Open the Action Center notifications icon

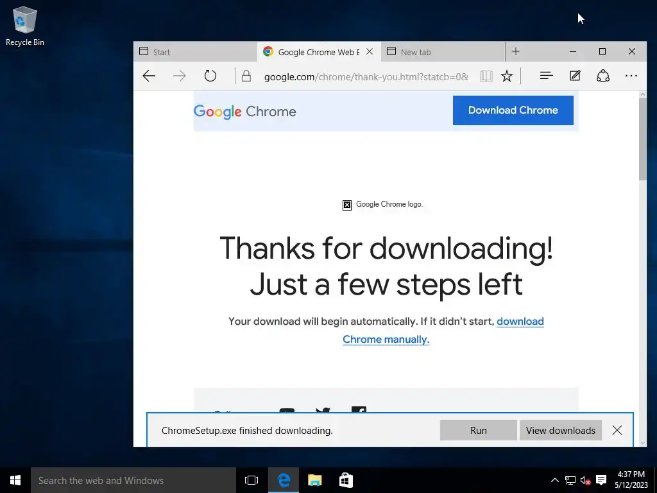pos(601,480)
